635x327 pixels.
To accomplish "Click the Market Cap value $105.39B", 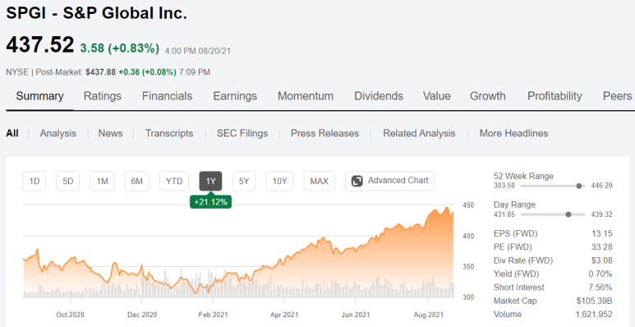I will 595,301.
